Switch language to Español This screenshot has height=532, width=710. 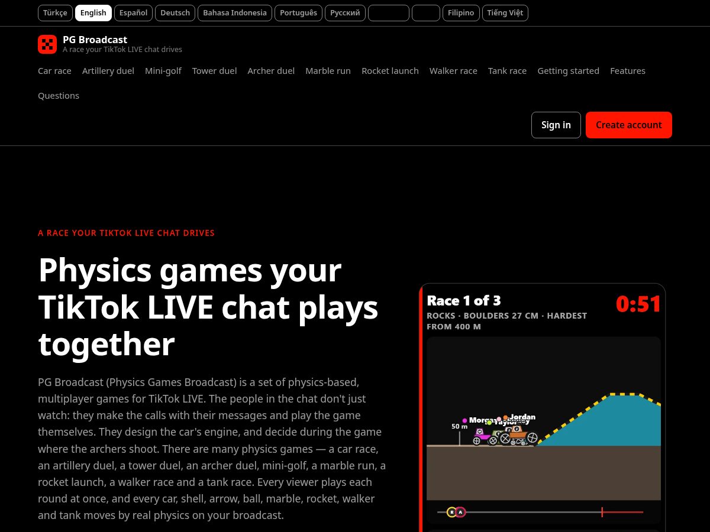click(133, 13)
